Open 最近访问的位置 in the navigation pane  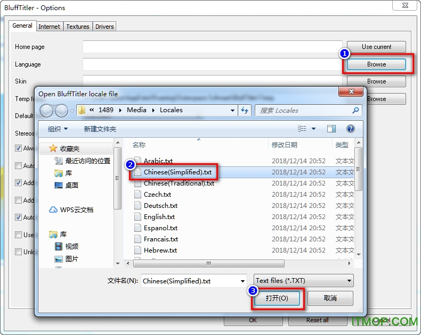pyautogui.click(x=83, y=161)
